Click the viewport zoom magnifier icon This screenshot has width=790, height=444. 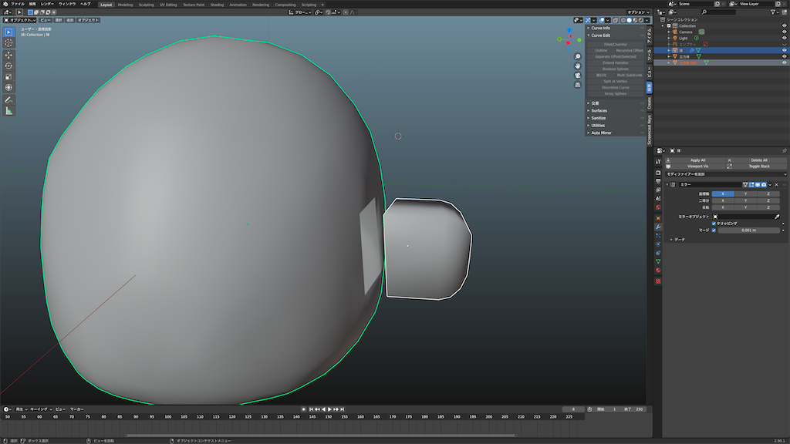(x=577, y=56)
